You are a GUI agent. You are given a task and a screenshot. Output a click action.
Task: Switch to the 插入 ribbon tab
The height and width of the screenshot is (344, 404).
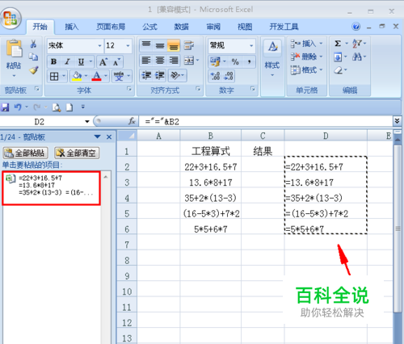pyautogui.click(x=72, y=27)
